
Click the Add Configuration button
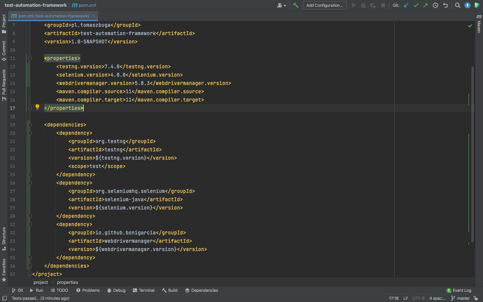[325, 5]
